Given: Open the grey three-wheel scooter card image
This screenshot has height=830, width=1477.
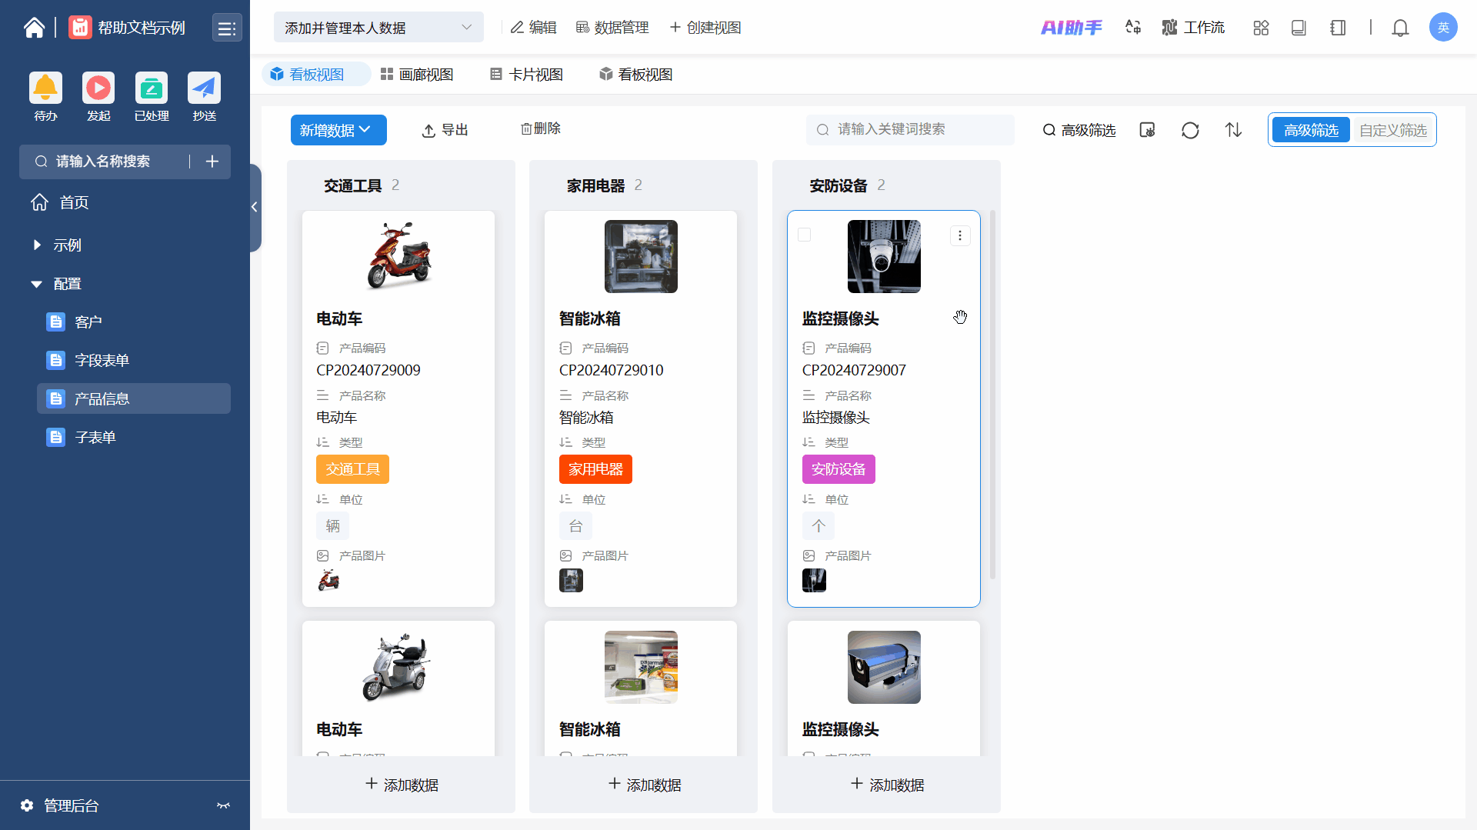Looking at the screenshot, I should click(x=398, y=667).
